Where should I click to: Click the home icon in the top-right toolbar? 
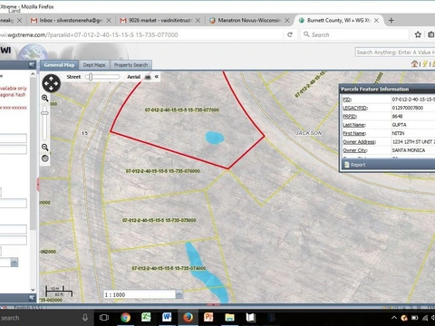(x=415, y=63)
